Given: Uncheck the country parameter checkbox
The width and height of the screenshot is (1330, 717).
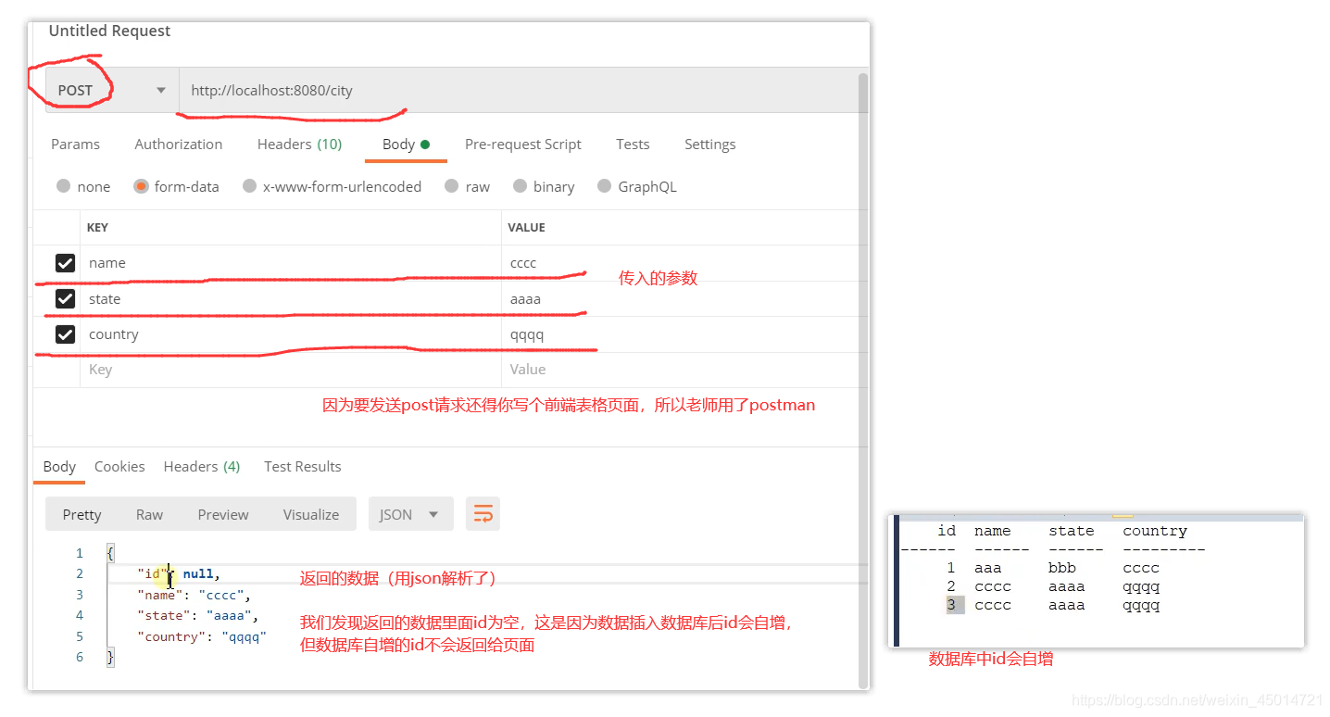Looking at the screenshot, I should pos(65,334).
